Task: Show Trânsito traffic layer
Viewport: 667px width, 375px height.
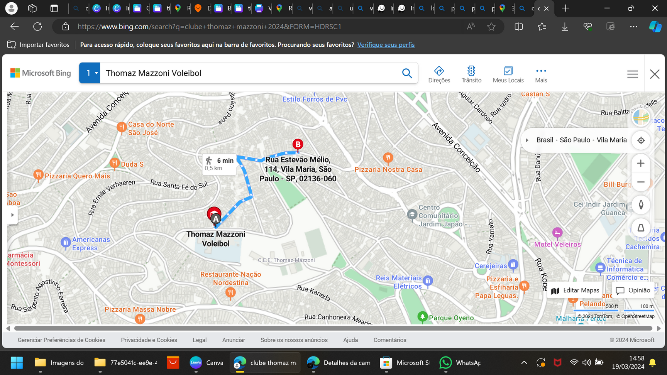Action: click(x=471, y=74)
